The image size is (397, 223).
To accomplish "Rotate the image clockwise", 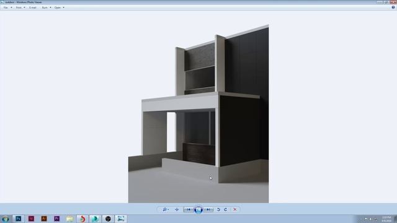I will pyautogui.click(x=225, y=209).
